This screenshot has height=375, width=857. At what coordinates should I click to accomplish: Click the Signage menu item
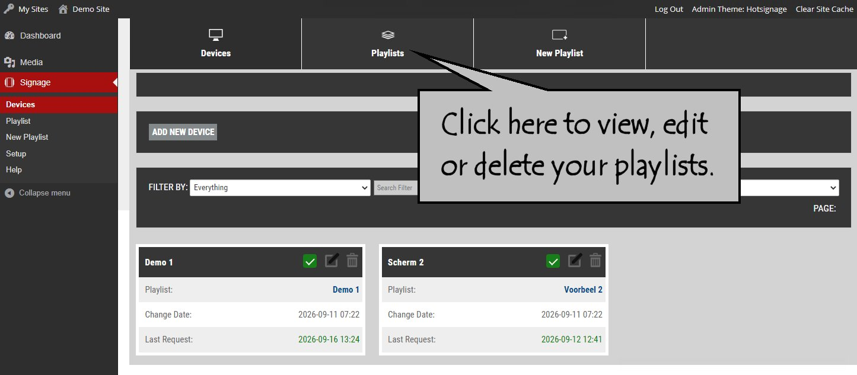(x=59, y=82)
